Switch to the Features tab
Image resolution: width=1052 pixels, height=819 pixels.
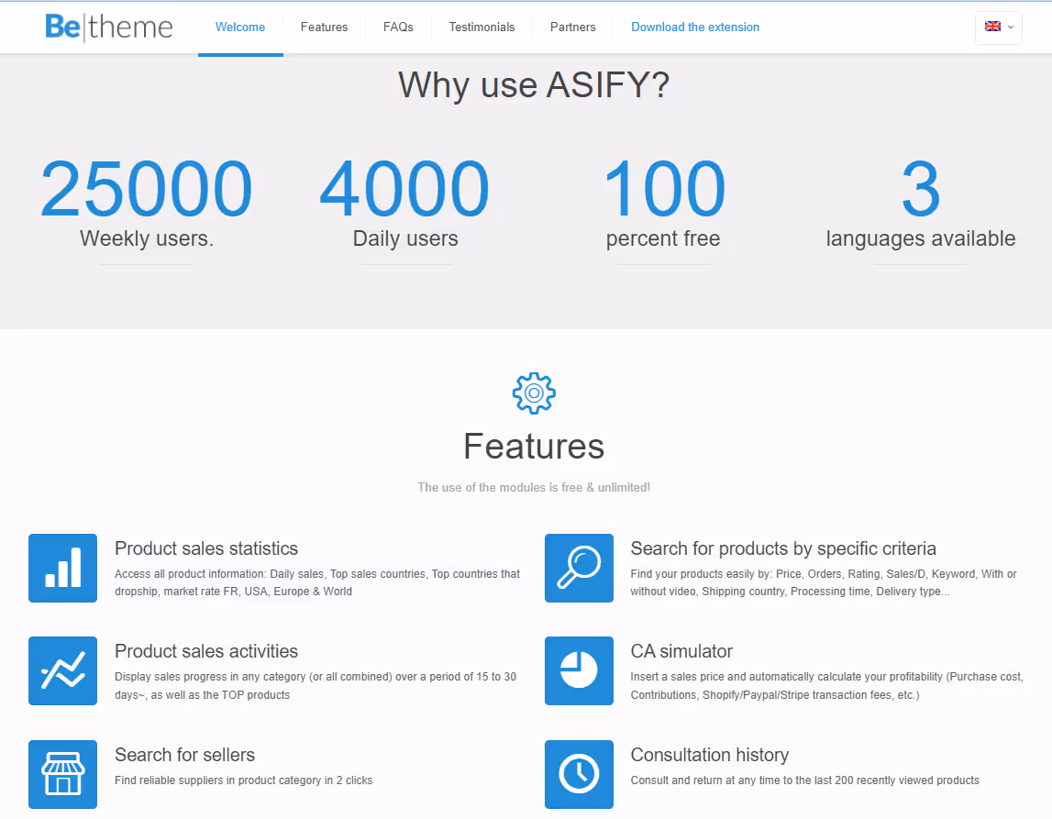(324, 28)
